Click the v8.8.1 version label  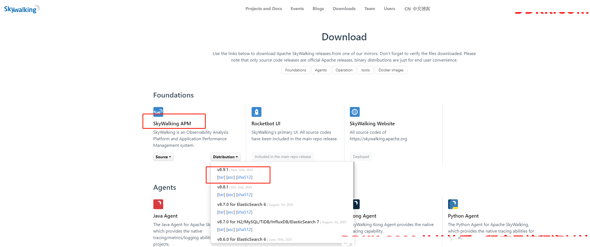click(223, 187)
